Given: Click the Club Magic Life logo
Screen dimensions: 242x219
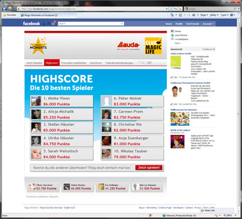Looking at the screenshot, I should (x=153, y=46).
